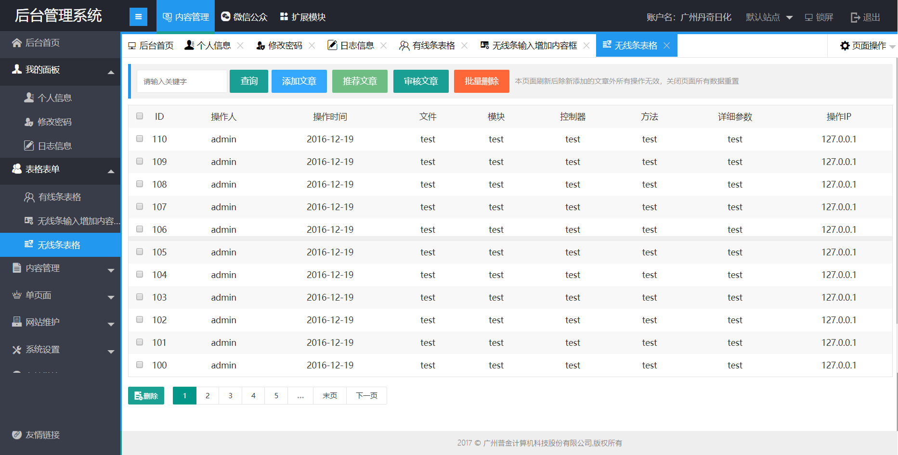Check the checkbox for row ID 105
The image size is (898, 455).
pos(139,251)
